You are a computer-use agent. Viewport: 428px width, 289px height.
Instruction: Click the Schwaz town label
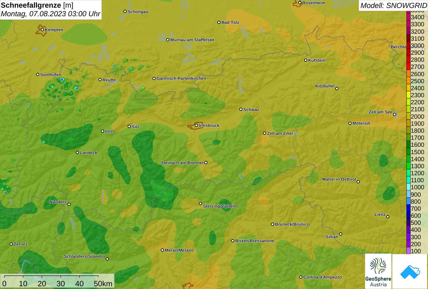point(251,109)
